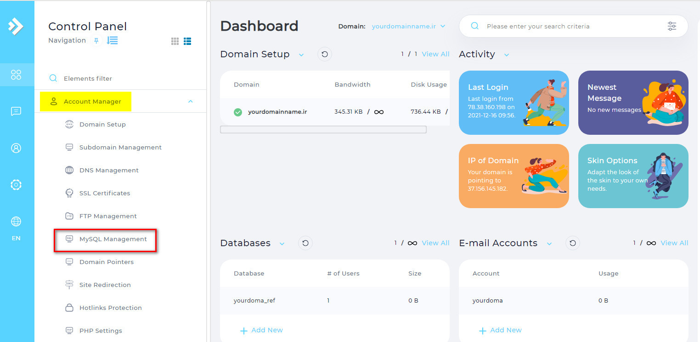Open the user profile icon in the sidebar
This screenshot has height=342, width=700.
16,148
